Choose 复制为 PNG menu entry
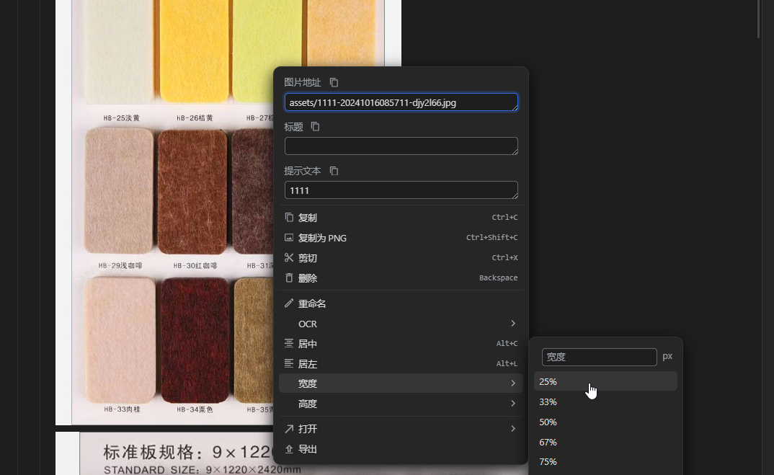This screenshot has height=475, width=774. pyautogui.click(x=322, y=238)
